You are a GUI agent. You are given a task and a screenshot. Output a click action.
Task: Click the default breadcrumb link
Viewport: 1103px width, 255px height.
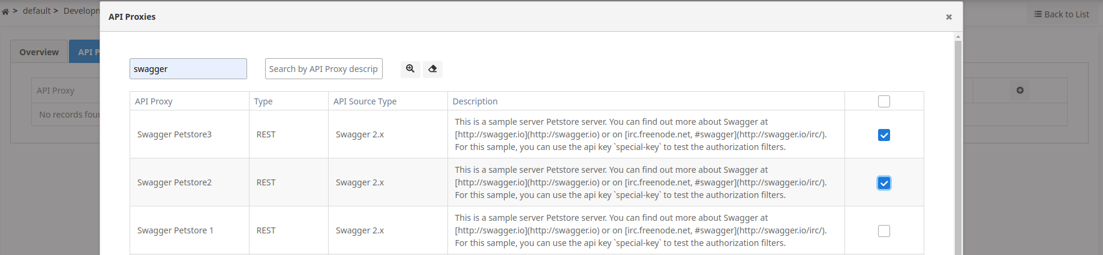pos(37,11)
